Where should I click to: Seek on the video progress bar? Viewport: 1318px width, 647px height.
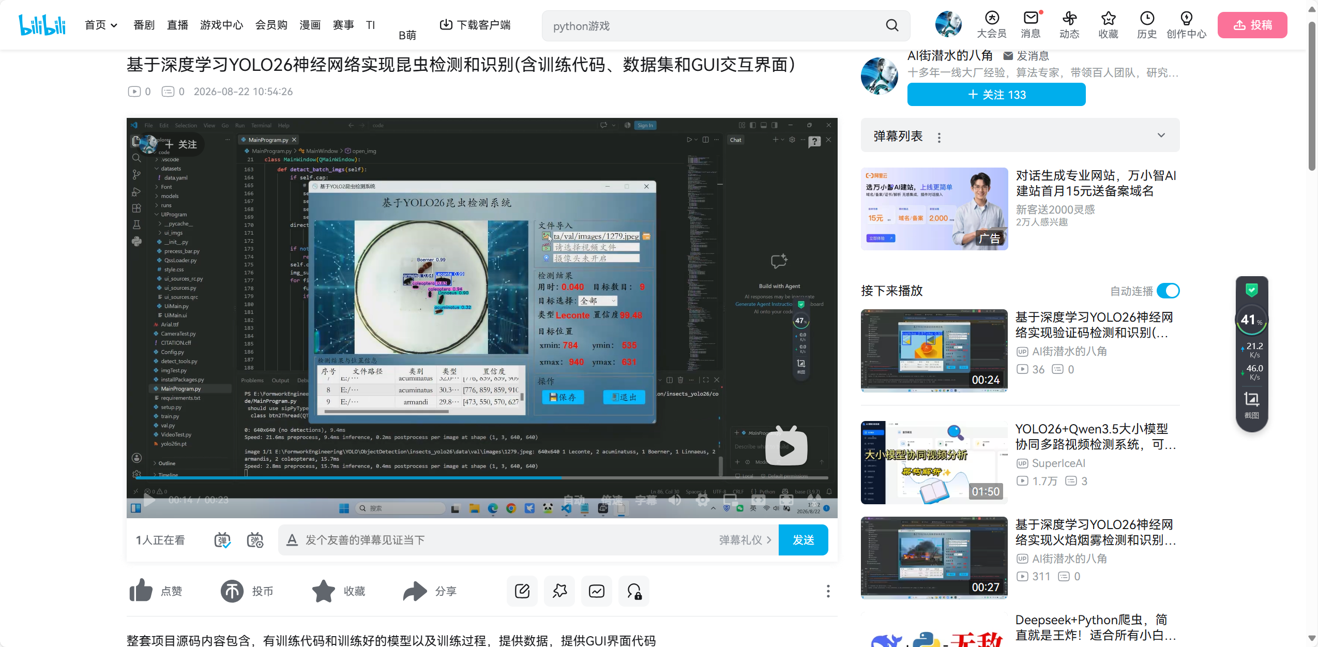[482, 478]
